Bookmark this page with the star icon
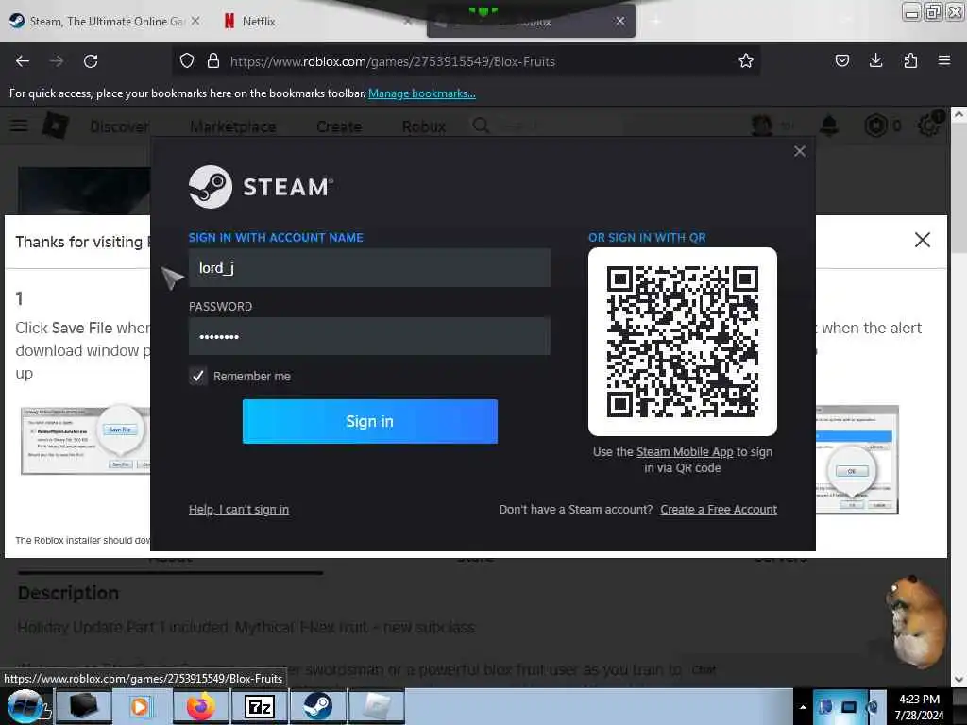 point(746,60)
